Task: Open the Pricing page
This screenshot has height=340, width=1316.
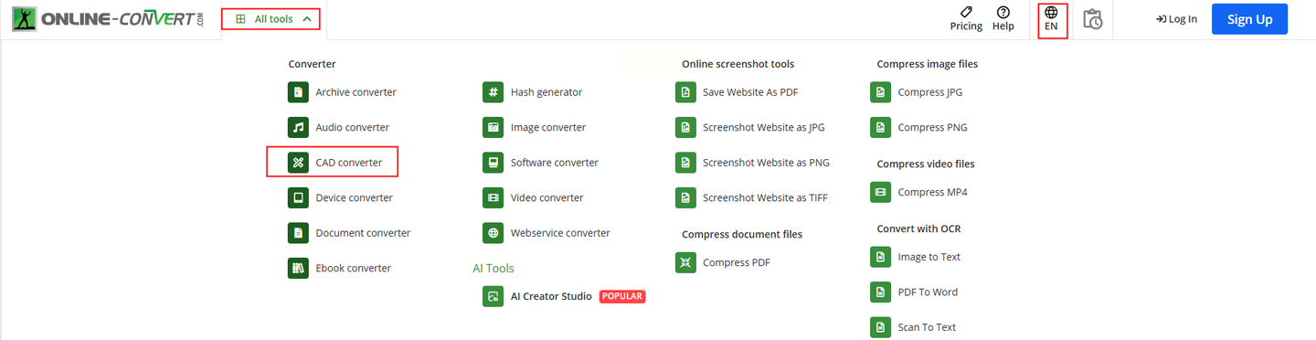Action: 966,19
